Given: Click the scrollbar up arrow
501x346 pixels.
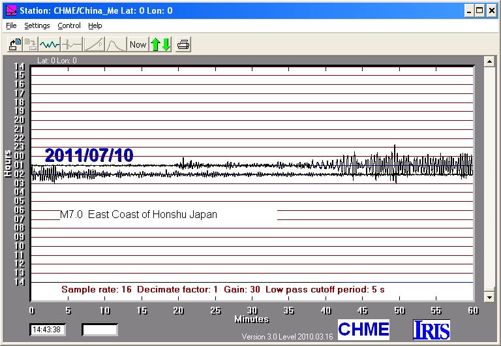Looking at the screenshot, I should (488, 61).
